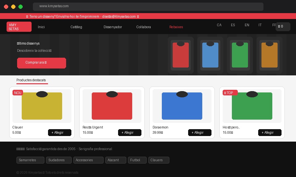Select the Clauers footer tag
Screen dimensions: 296x177
[159, 160]
